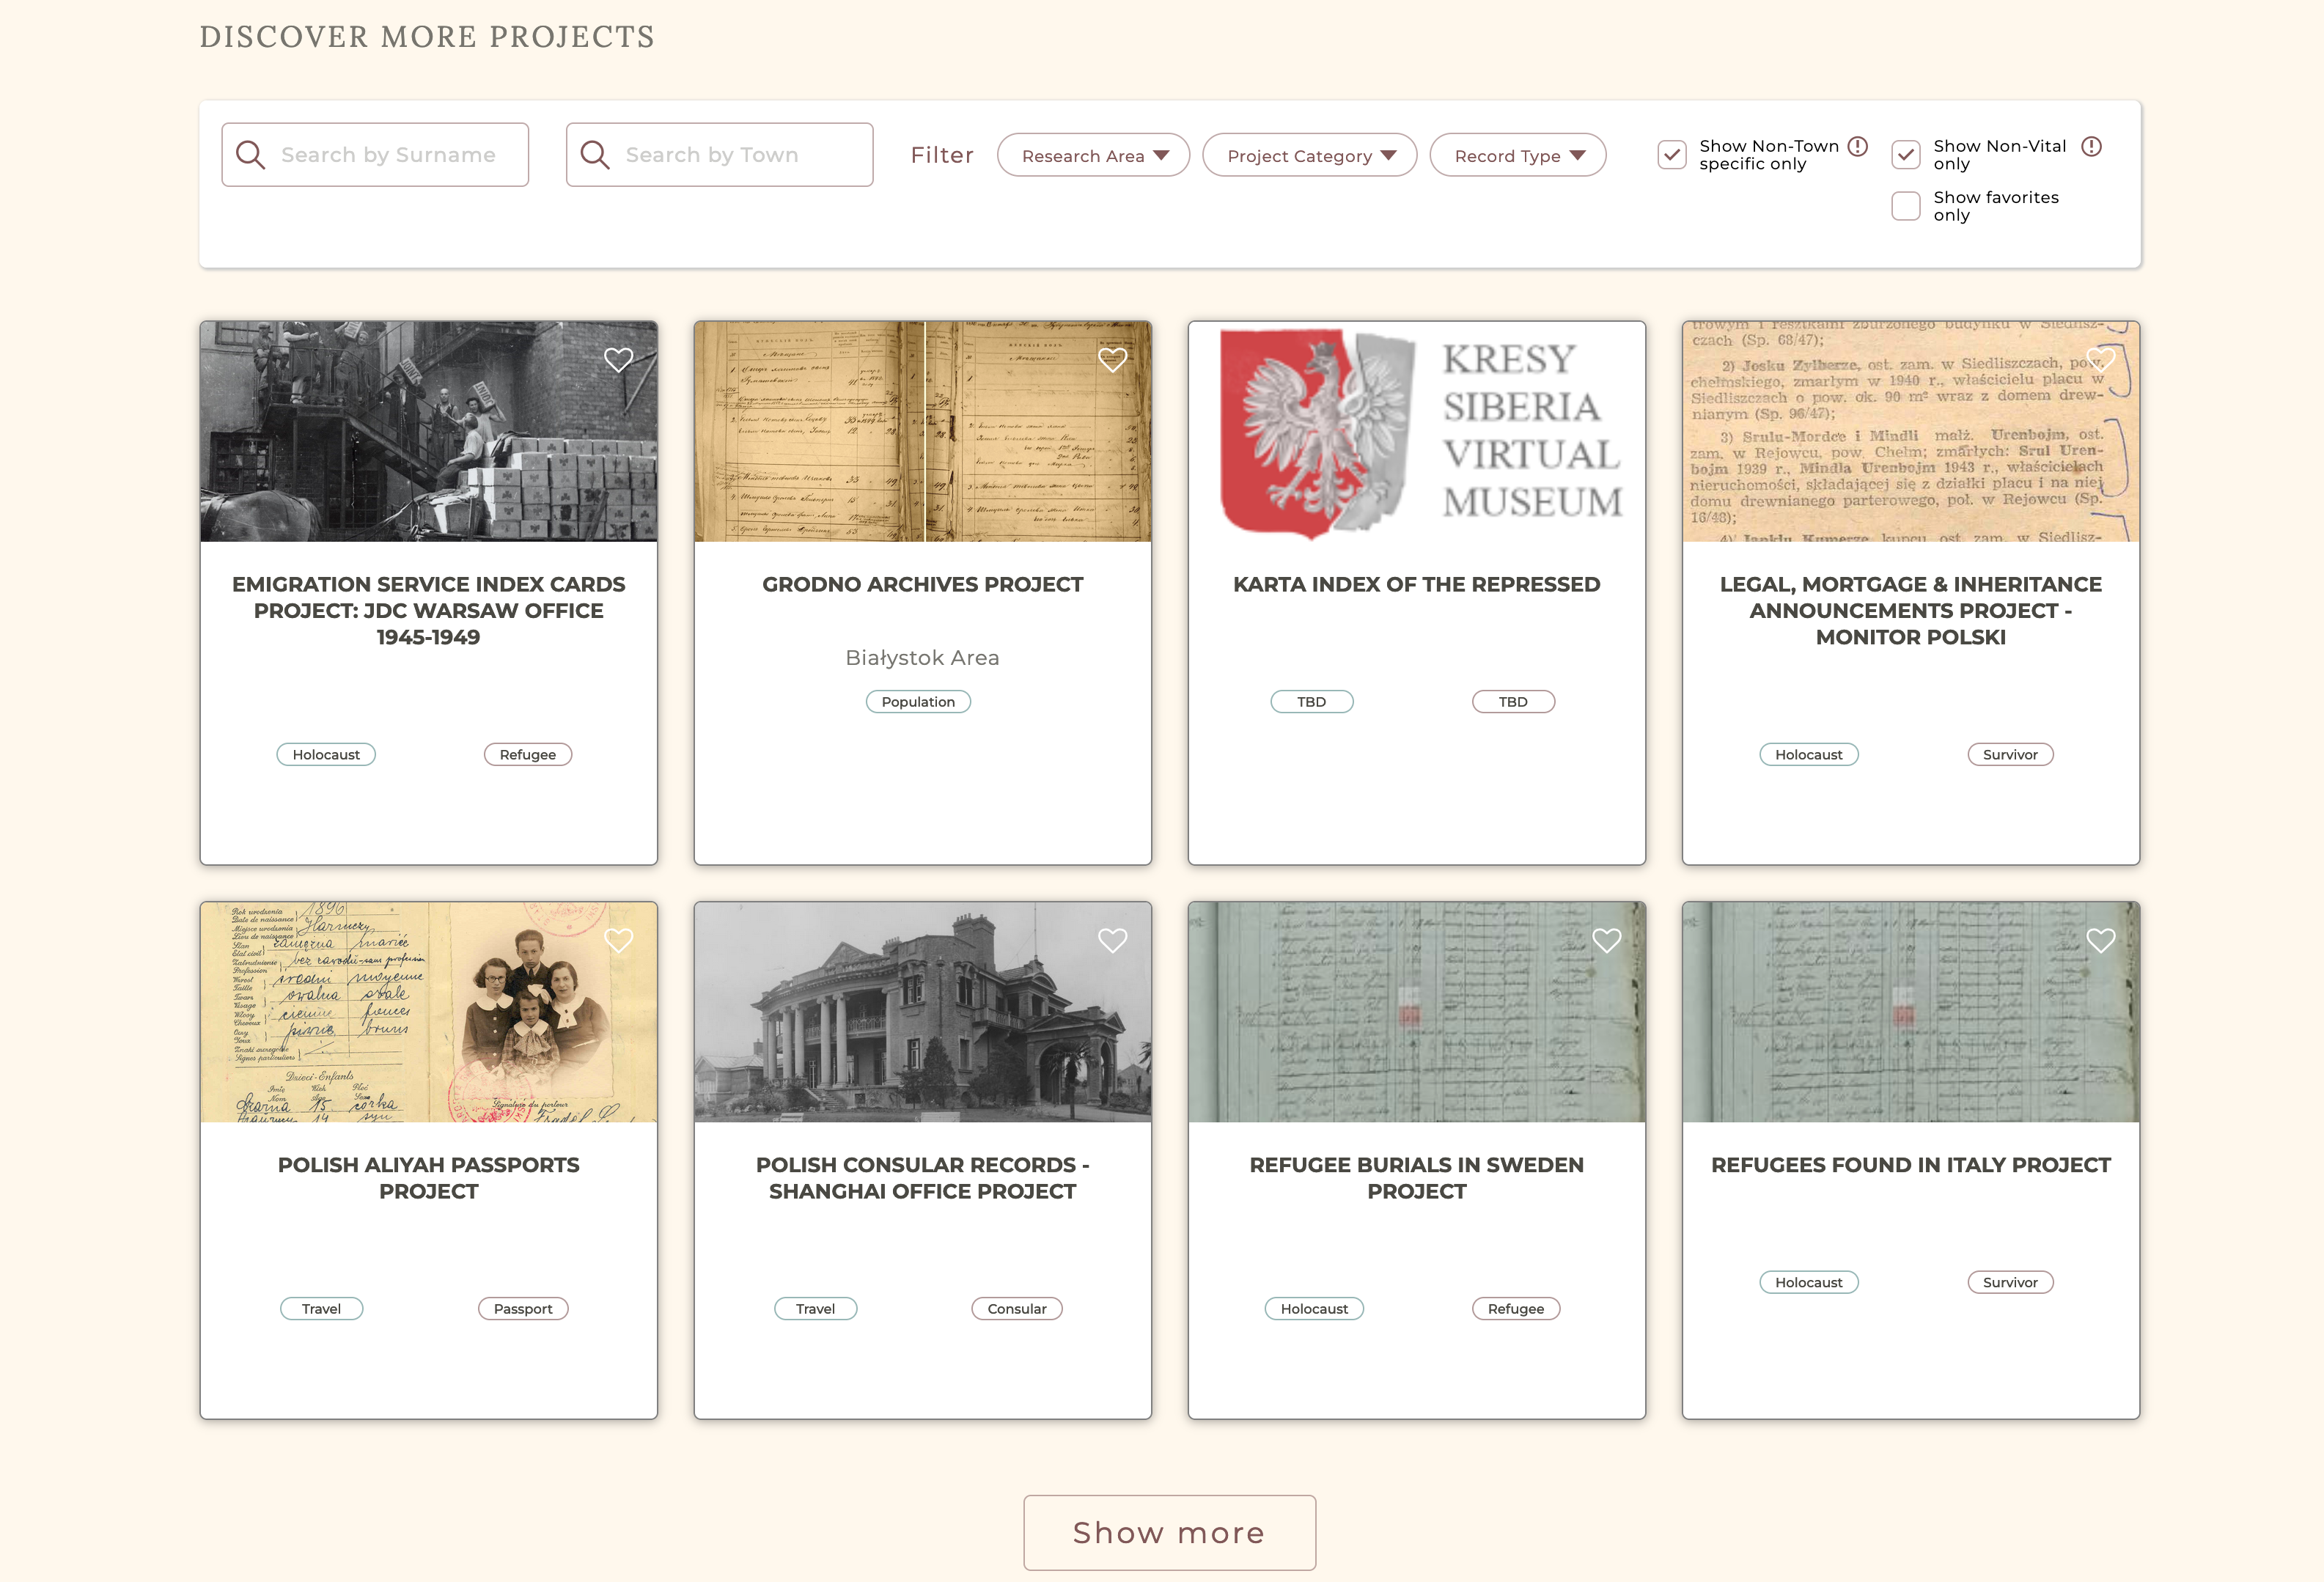This screenshot has height=1582, width=2324.
Task: Click Holocaust tag on Emigration Service card
Action: (326, 755)
